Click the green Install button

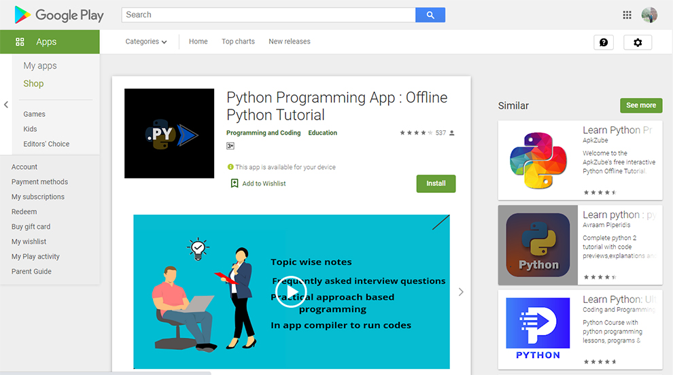pos(436,183)
